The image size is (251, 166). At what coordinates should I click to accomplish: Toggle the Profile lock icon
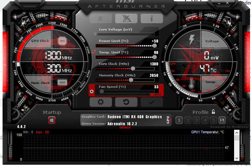coord(213,112)
